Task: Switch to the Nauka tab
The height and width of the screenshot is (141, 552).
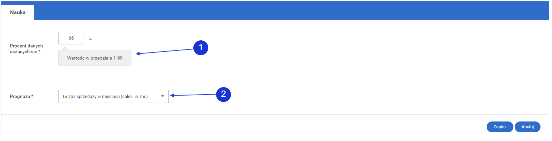Action: click(18, 12)
